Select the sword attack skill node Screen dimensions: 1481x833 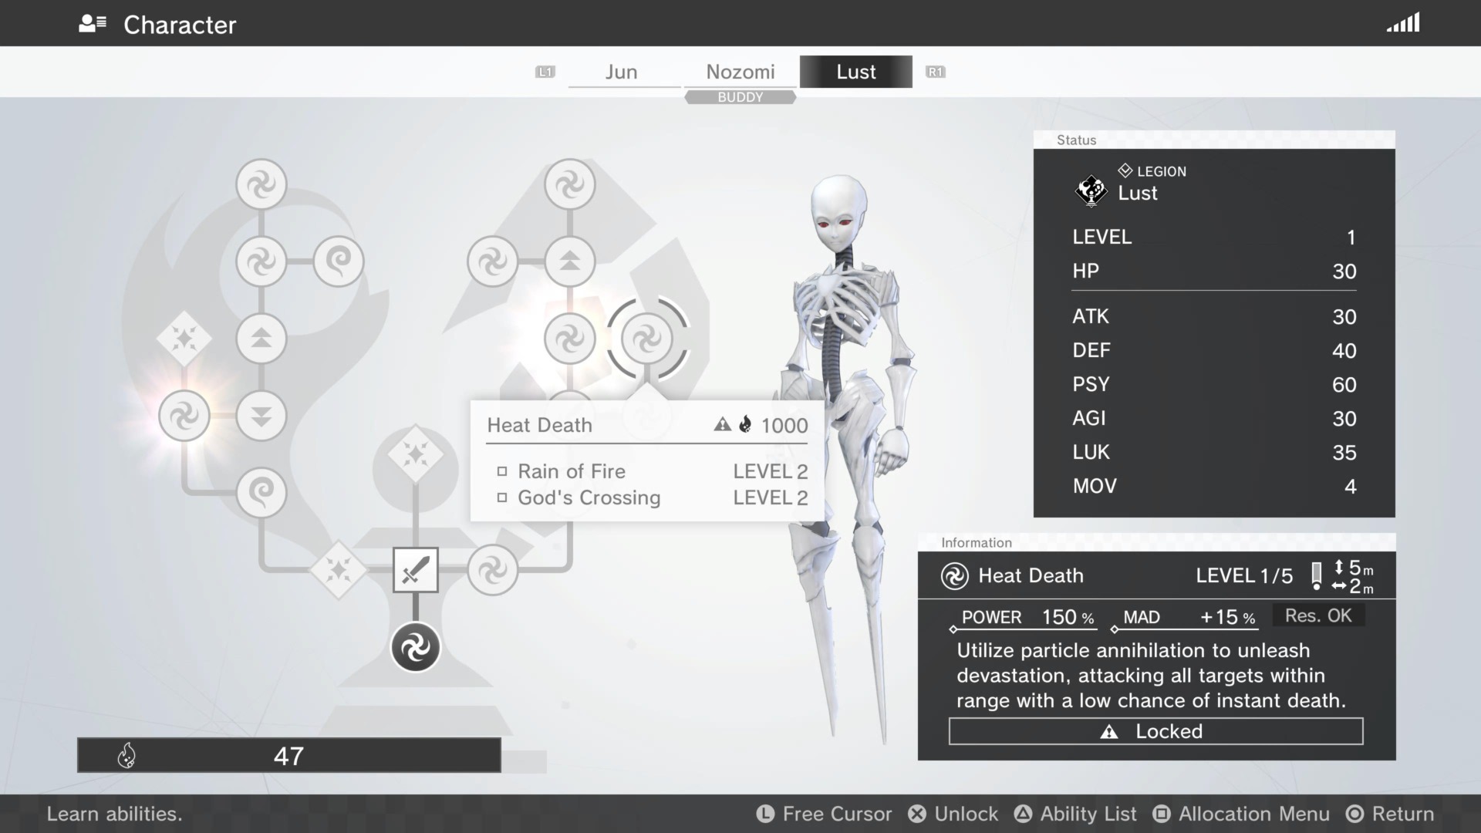point(415,570)
